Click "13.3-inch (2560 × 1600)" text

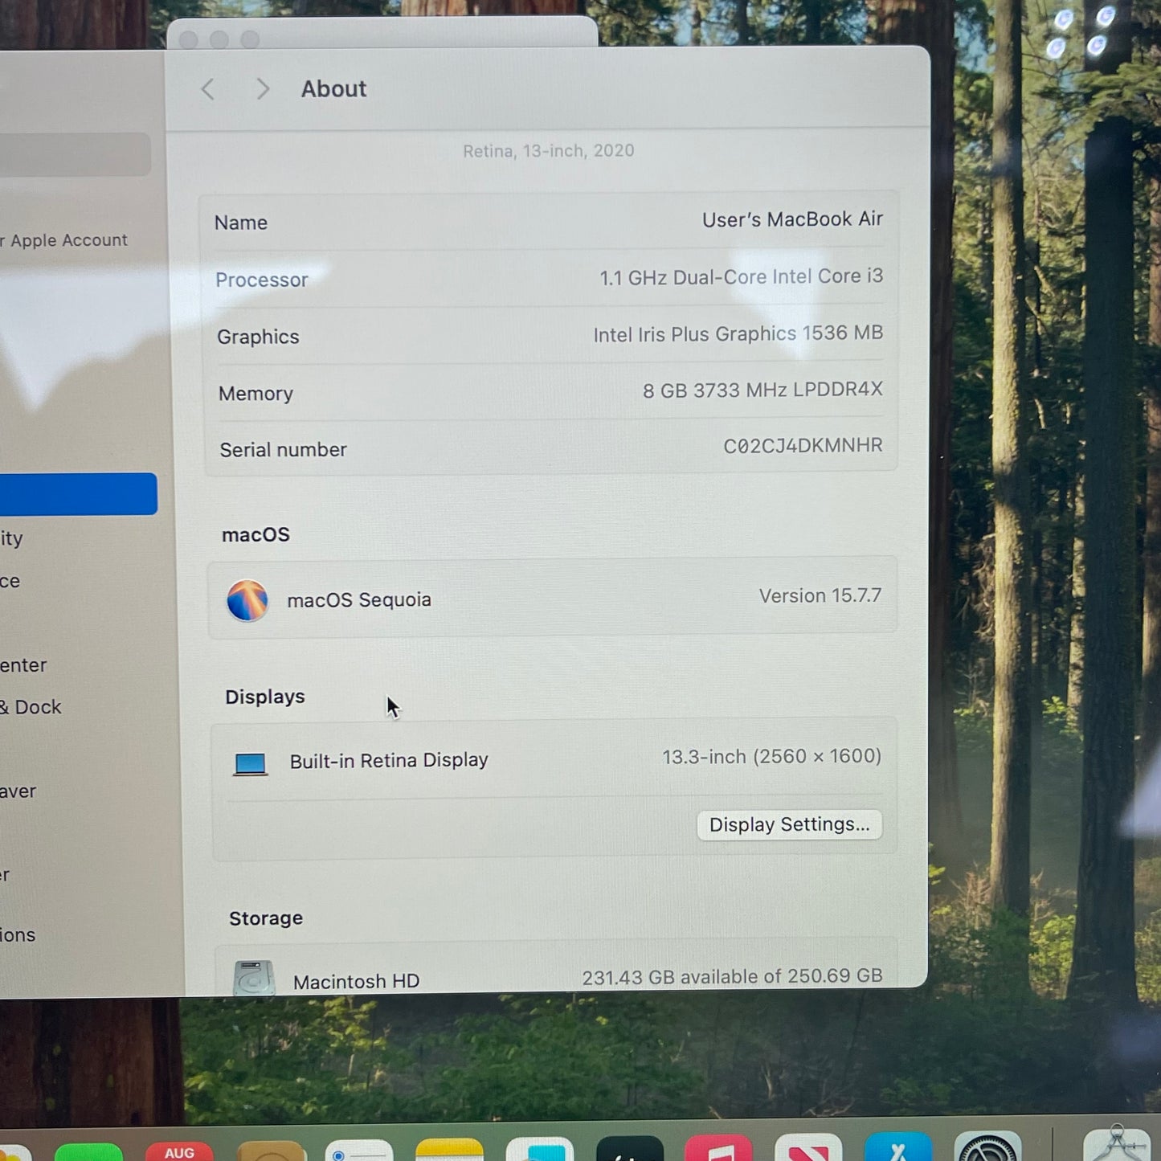(771, 757)
